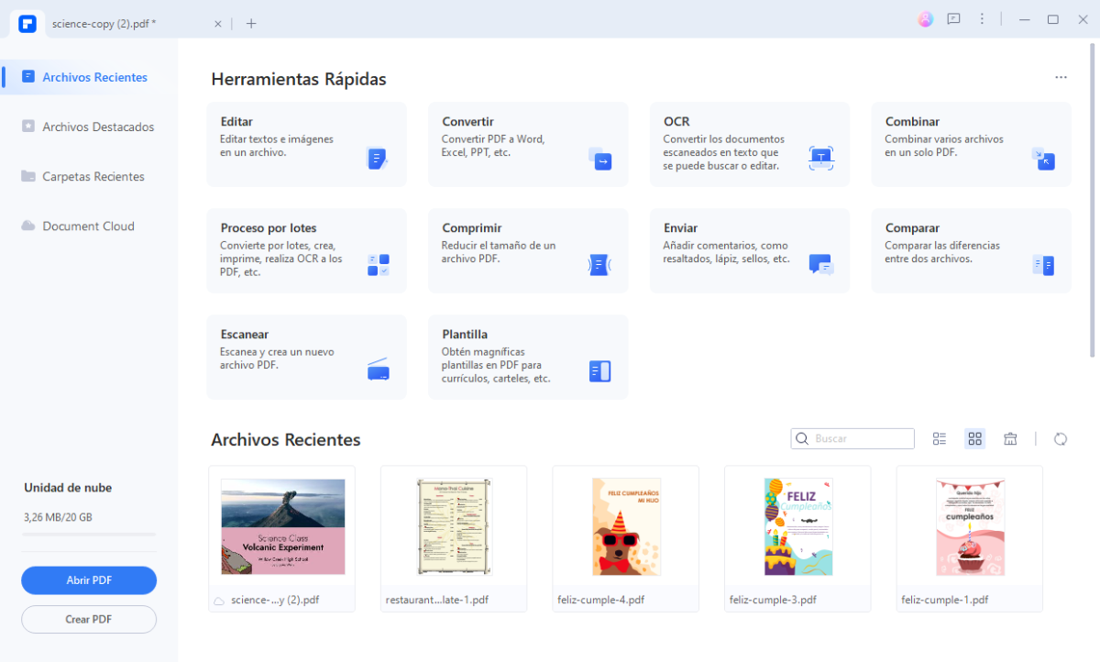Open the feliz-cumple-3.pdf thumbnail
The height and width of the screenshot is (662, 1100).
coord(797,527)
